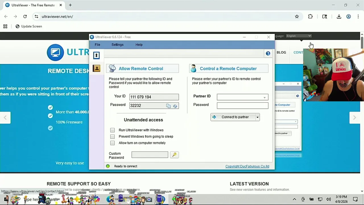364x205 pixels.
Task: Open the Chrome apps grid icon
Action: point(5,26)
